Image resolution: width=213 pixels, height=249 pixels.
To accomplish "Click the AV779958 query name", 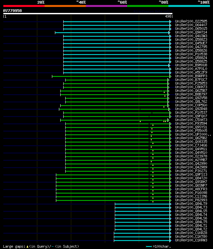I will [12, 11].
